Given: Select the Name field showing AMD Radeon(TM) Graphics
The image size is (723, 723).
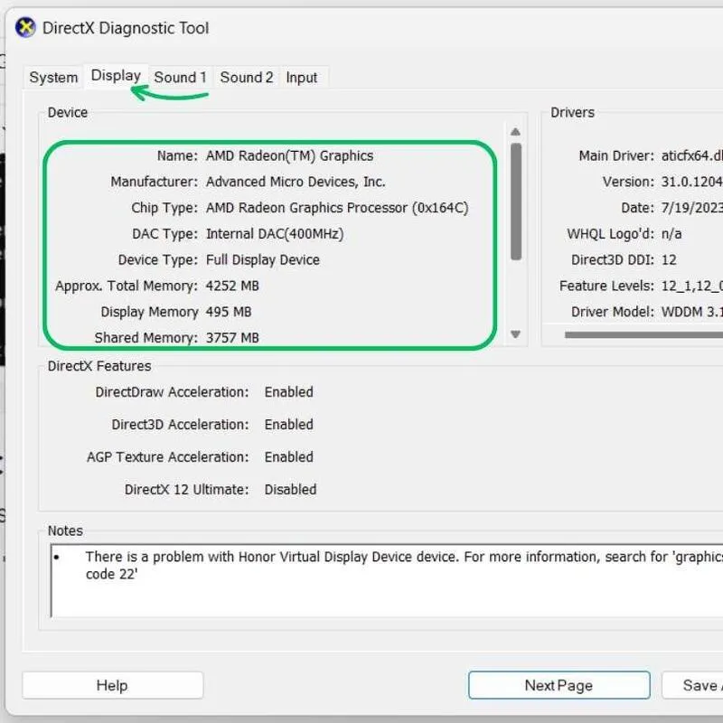Looking at the screenshot, I should [x=290, y=155].
